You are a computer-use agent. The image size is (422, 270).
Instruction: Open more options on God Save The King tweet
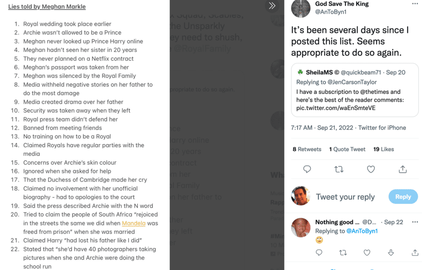tap(414, 4)
